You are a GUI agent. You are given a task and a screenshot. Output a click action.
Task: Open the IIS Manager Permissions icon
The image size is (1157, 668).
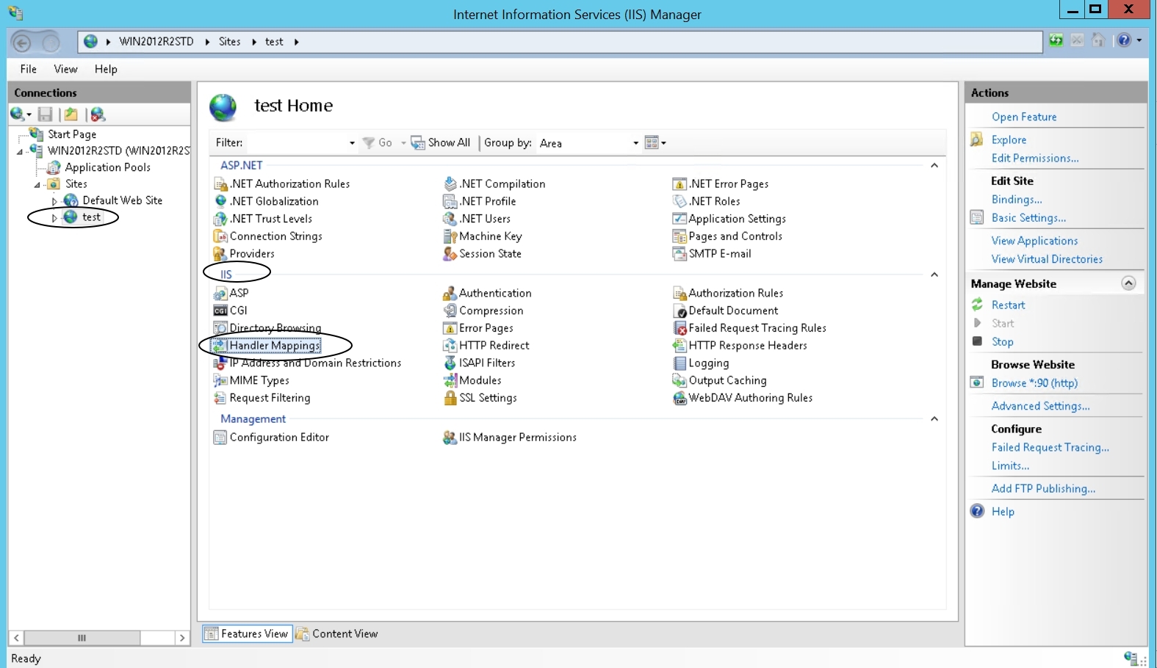click(450, 438)
